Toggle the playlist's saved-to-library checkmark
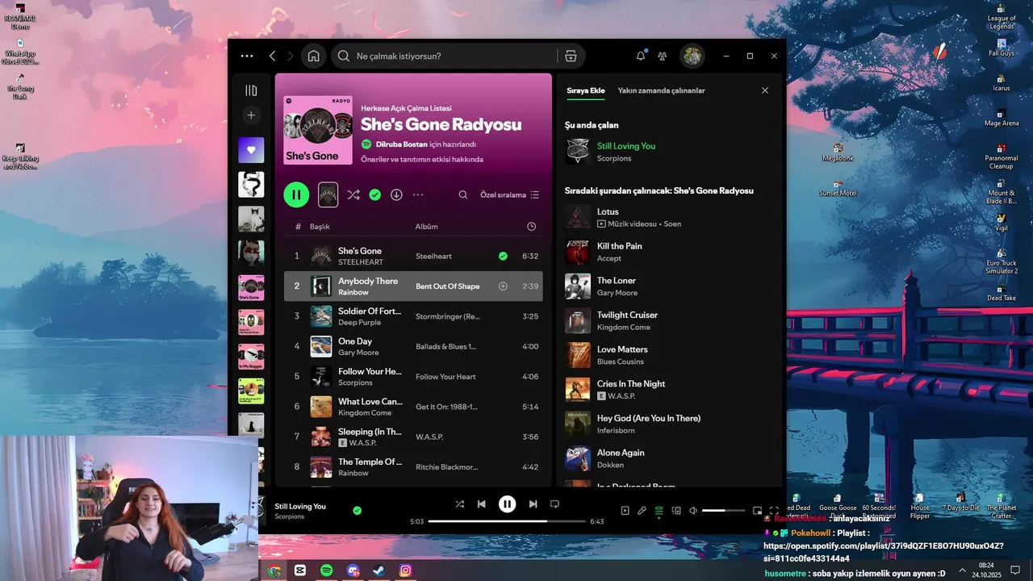 (374, 194)
